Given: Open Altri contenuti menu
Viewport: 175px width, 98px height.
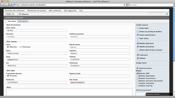Looking at the screenshot, I should coord(55,11).
